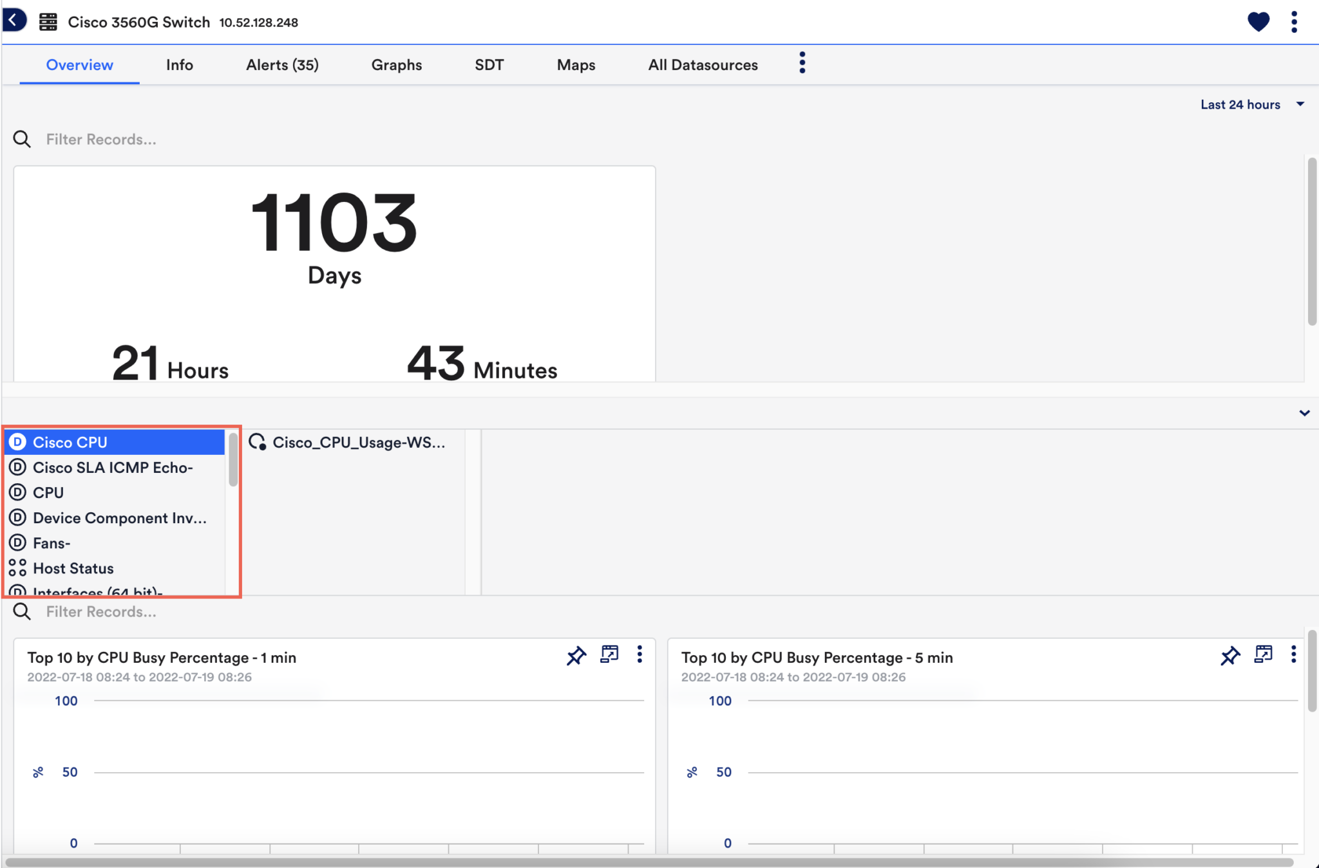This screenshot has height=868, width=1319.
Task: Select the Host Status datasource
Action: (x=73, y=568)
